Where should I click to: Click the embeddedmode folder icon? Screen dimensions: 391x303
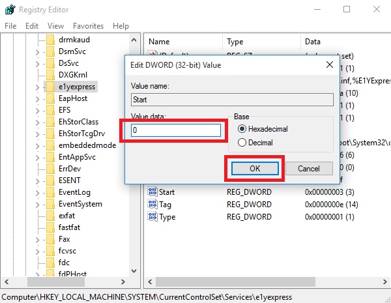pyautogui.click(x=50, y=145)
